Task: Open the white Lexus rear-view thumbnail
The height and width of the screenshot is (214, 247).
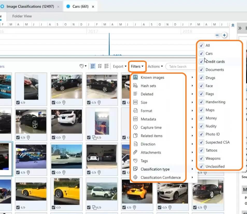Action: (66, 122)
